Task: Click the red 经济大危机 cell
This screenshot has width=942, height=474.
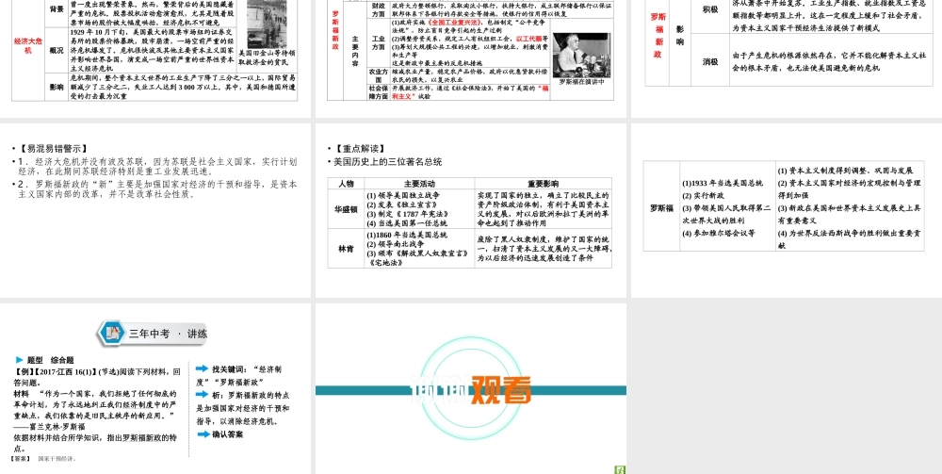Action: [x=28, y=45]
